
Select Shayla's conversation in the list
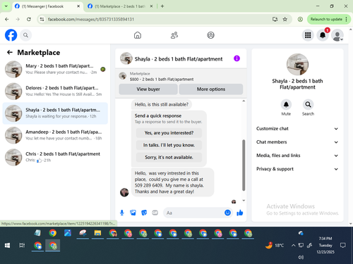click(55, 113)
